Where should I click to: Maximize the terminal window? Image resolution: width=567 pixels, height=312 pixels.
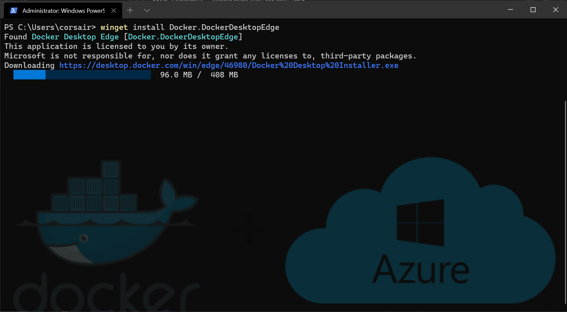tap(533, 10)
